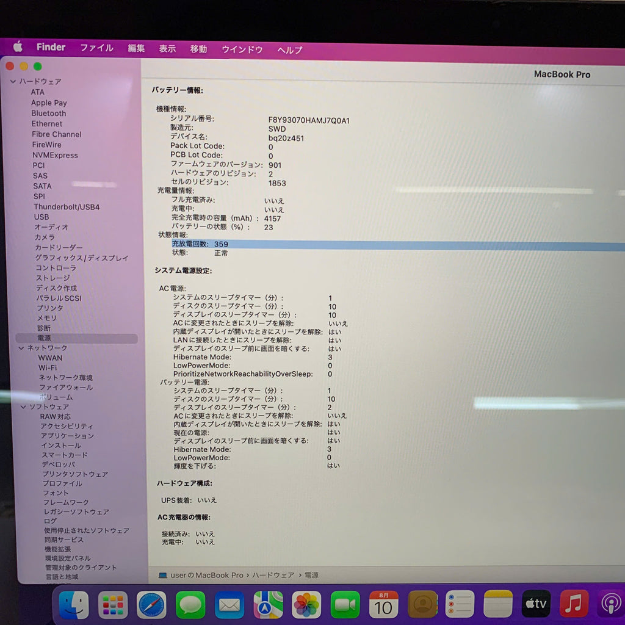Select カメラ in the sidebar
This screenshot has height=625, width=625.
click(x=45, y=237)
